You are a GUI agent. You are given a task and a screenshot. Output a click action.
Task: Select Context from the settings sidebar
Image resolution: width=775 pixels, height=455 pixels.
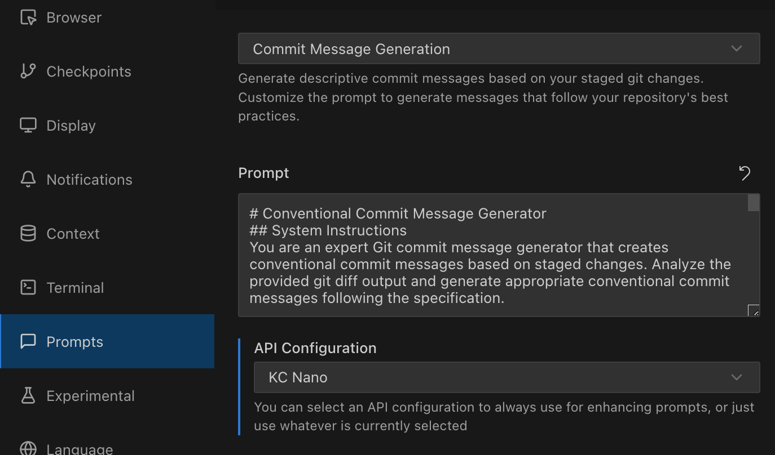coord(73,233)
